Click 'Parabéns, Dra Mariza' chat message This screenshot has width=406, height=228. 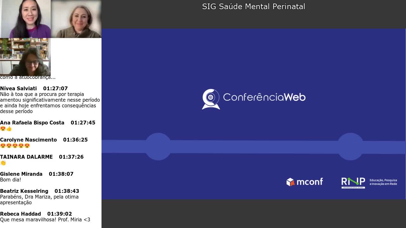click(x=39, y=199)
